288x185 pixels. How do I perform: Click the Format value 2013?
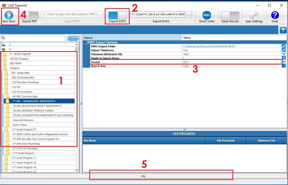point(186,62)
